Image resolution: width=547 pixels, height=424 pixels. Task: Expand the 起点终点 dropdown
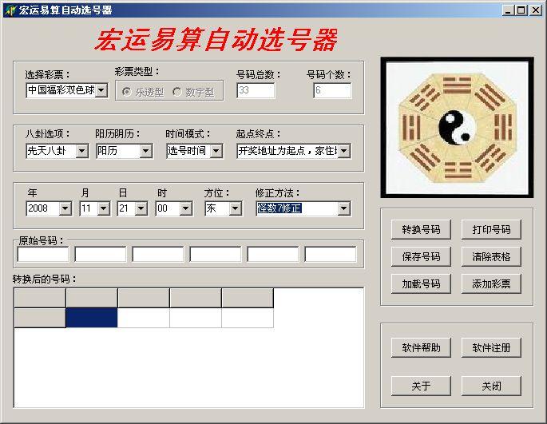point(344,151)
